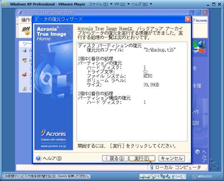Click the 39.99GB size value
The height and width of the screenshot is (181, 224).
[151, 85]
